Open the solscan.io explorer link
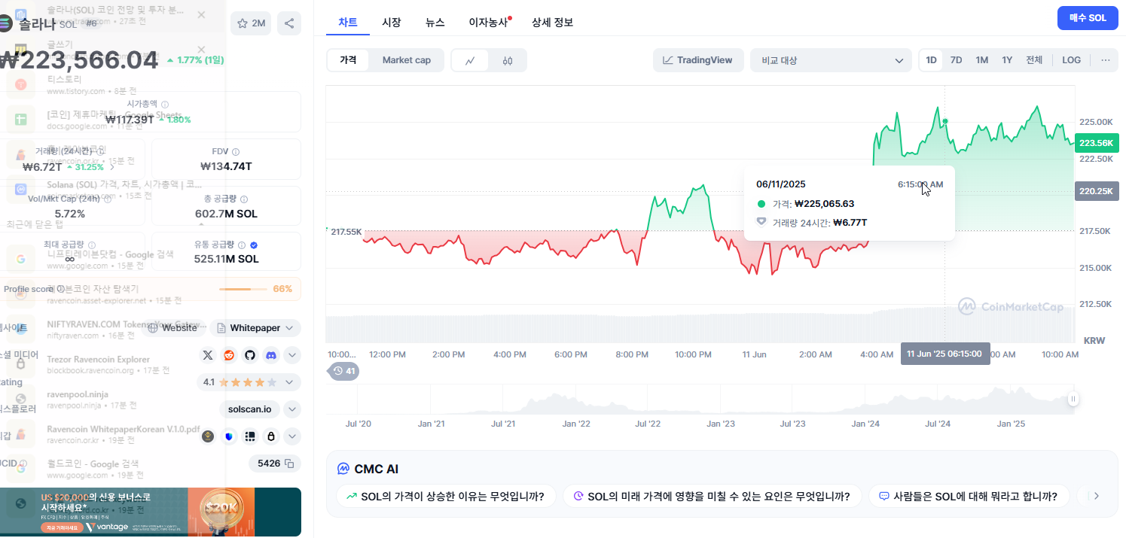 [x=250, y=409]
